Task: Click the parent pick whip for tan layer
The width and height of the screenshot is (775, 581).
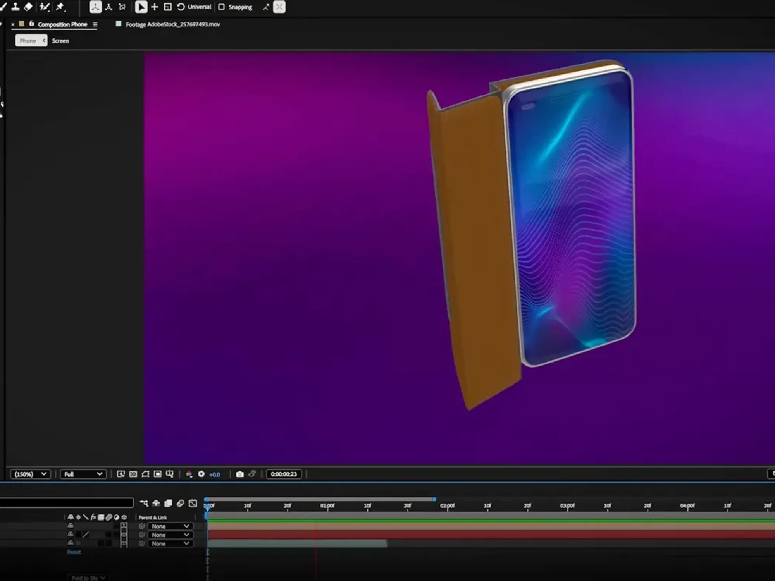Action: [142, 526]
